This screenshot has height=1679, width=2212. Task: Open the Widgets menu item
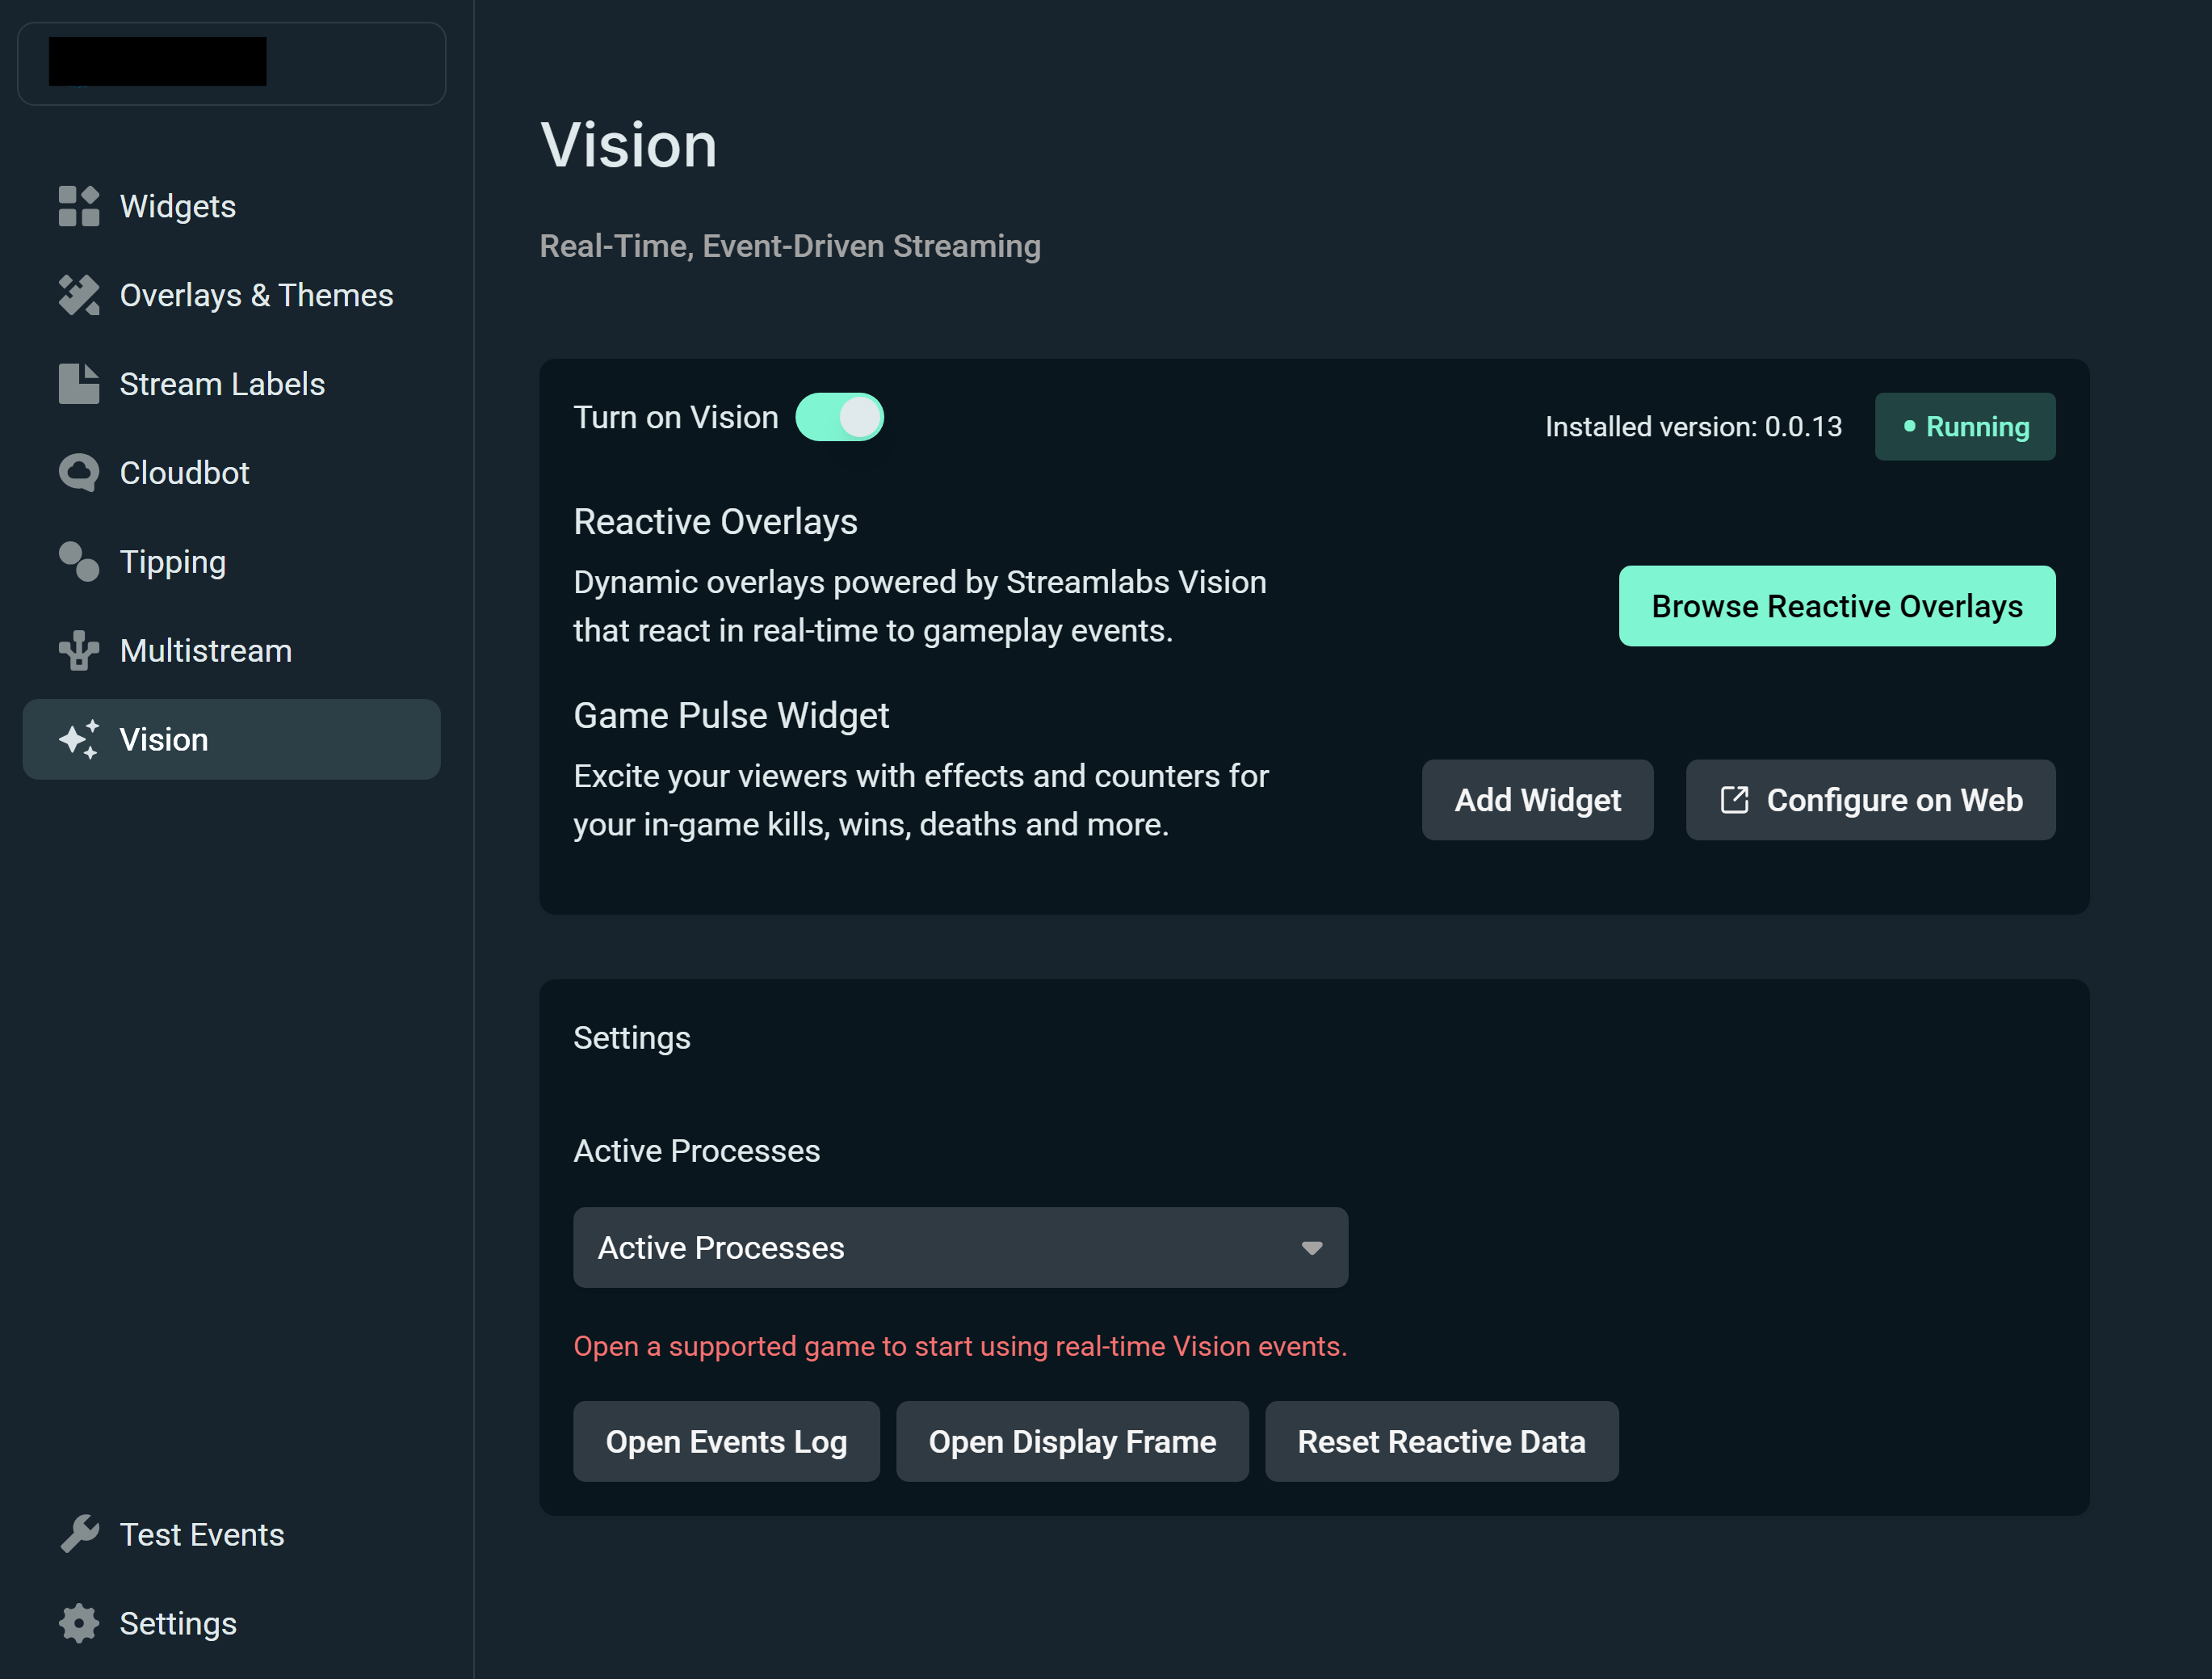[231, 206]
